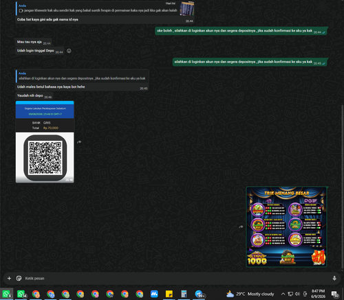Expand hidden system tray icons
Viewport: 344px width, 300px height.
[x=283, y=294]
